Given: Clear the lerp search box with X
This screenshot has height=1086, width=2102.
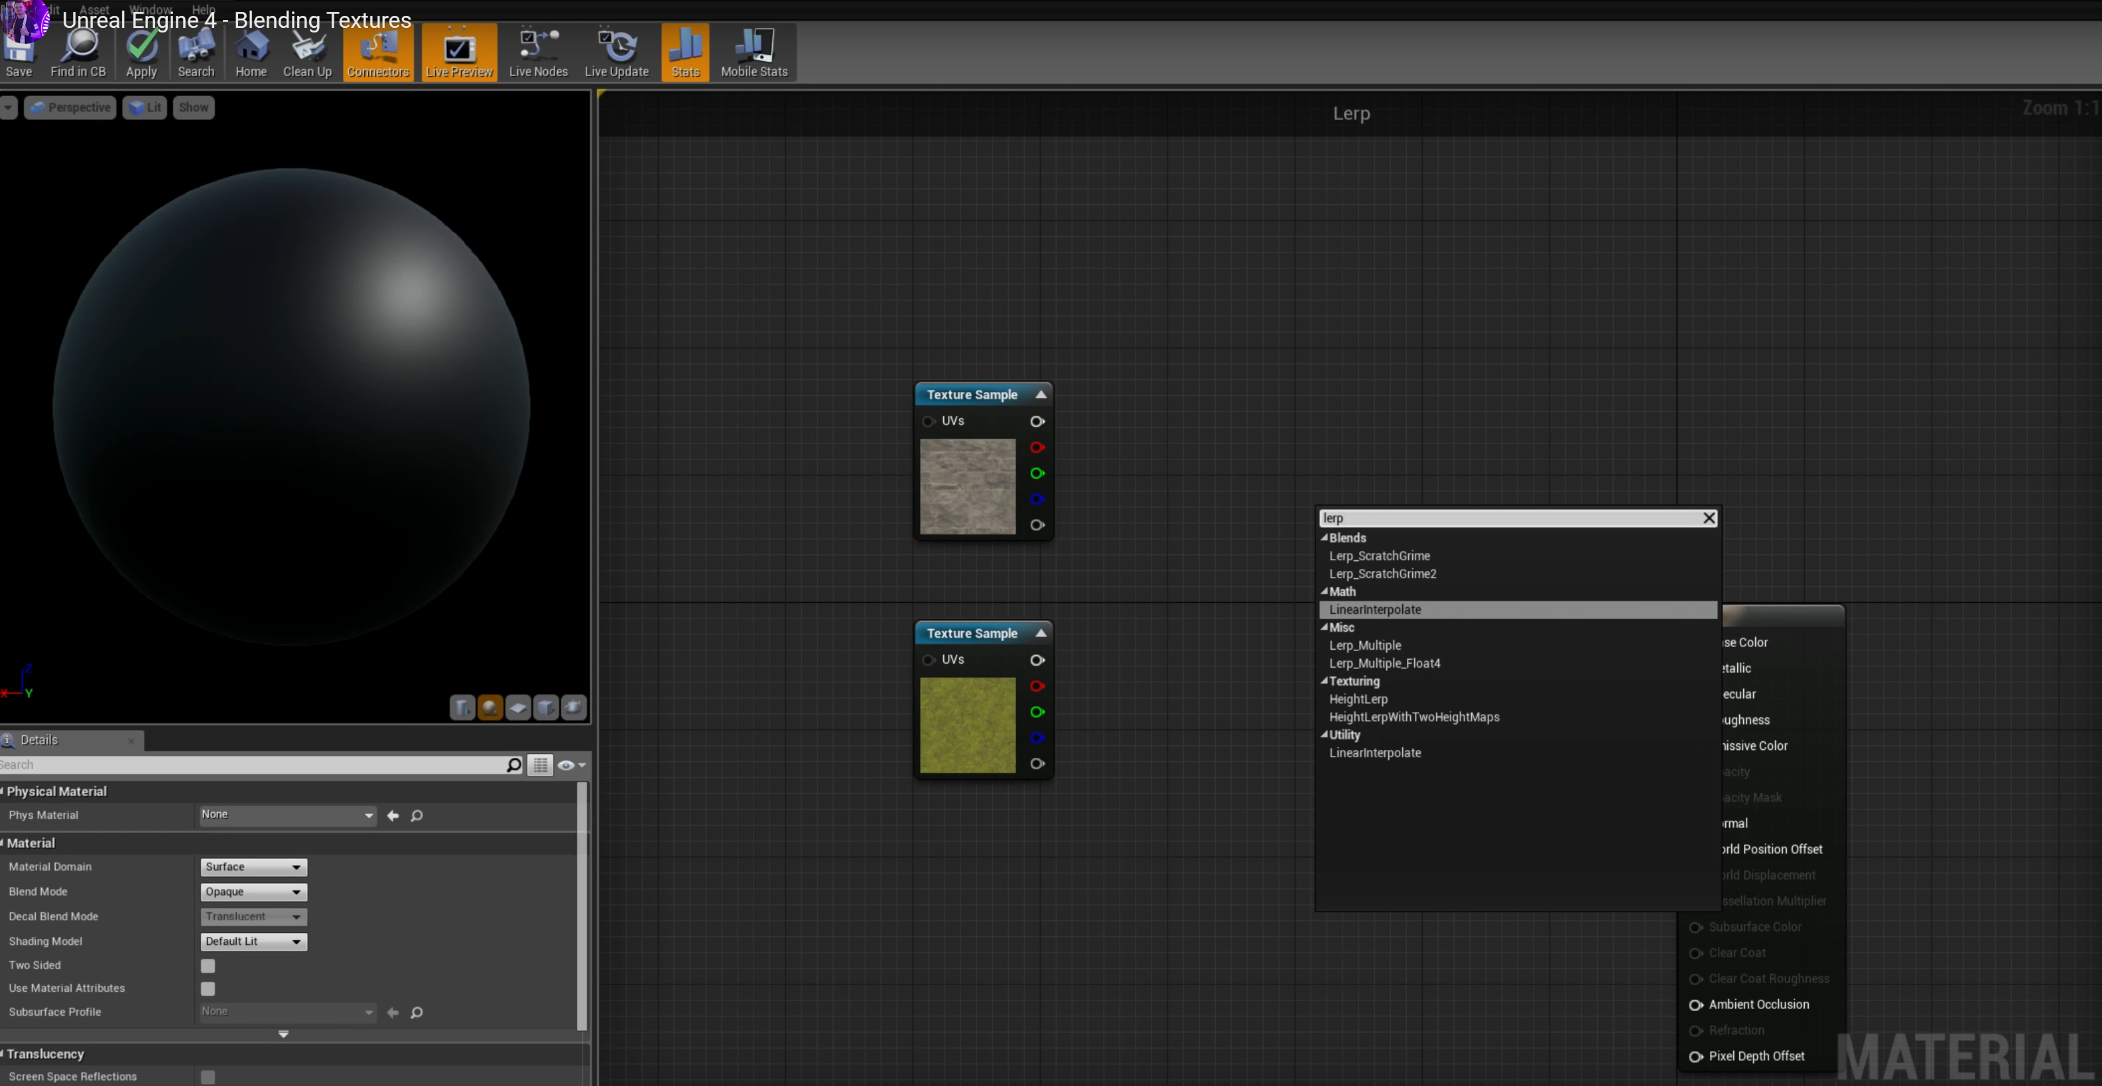Looking at the screenshot, I should (1709, 518).
